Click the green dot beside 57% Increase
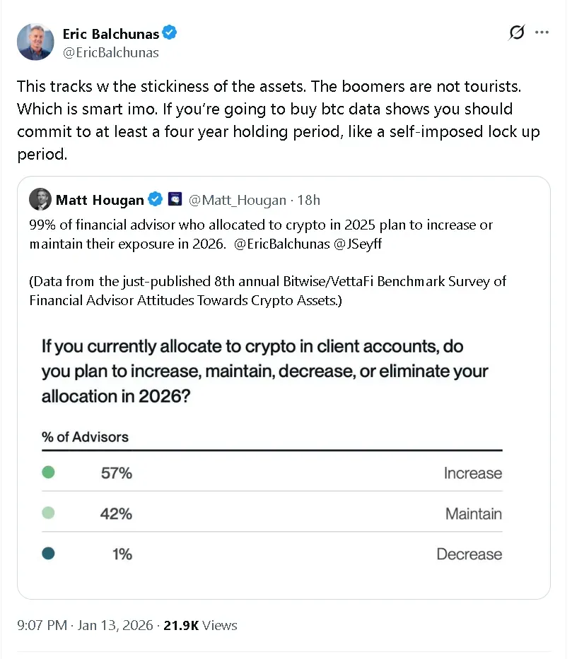This screenshot has height=659, width=572. click(48, 473)
